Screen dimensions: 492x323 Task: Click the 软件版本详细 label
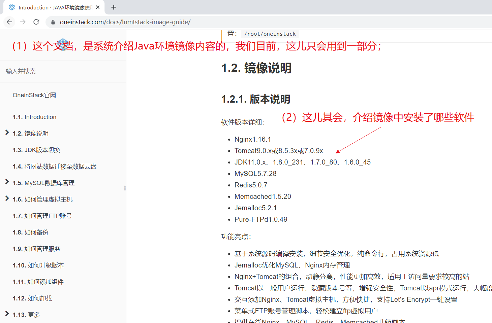point(243,122)
